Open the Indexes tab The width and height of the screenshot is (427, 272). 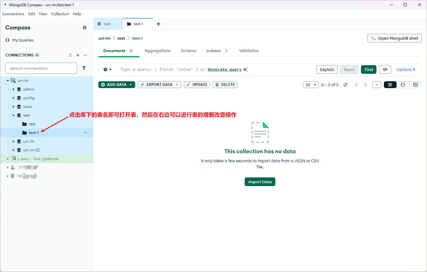(217, 51)
